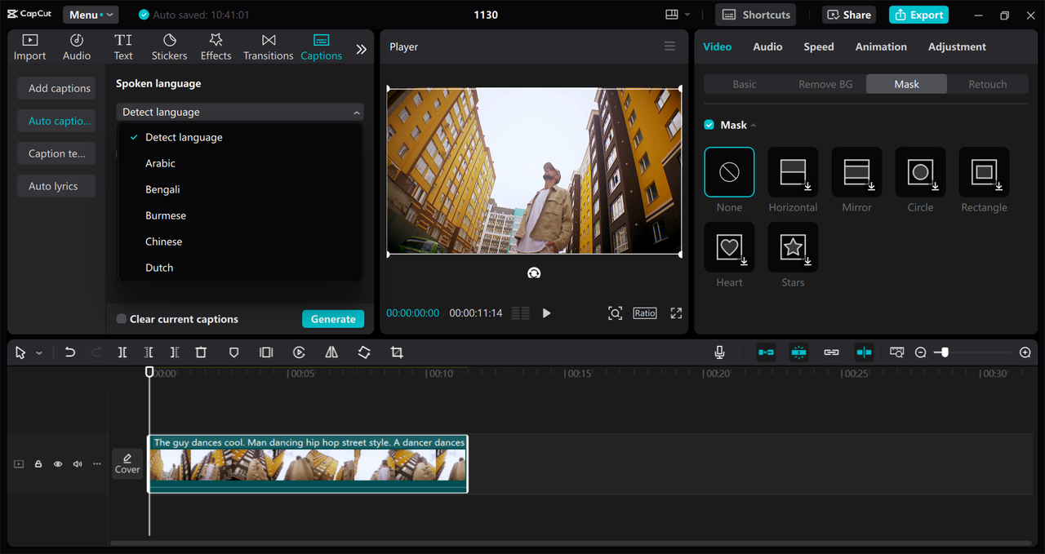Add a marker with the shield icon
1045x554 pixels.
click(x=233, y=352)
